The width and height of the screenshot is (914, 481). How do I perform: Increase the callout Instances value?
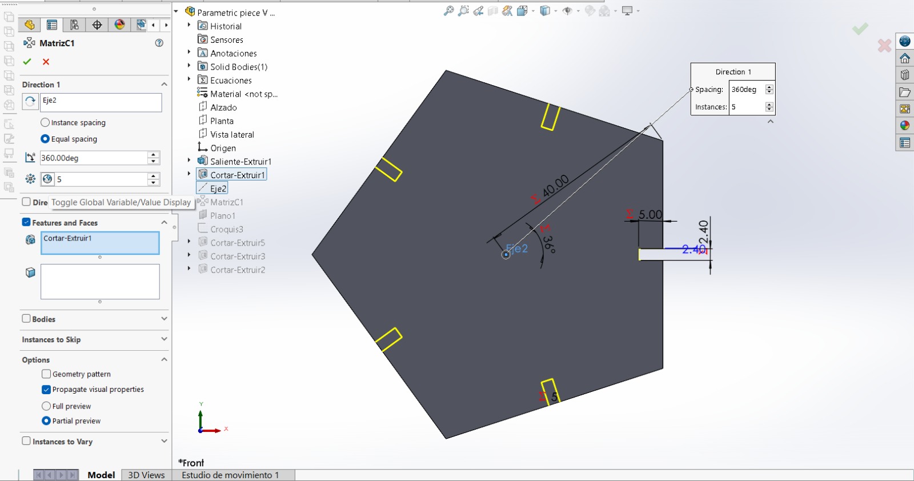click(x=769, y=105)
